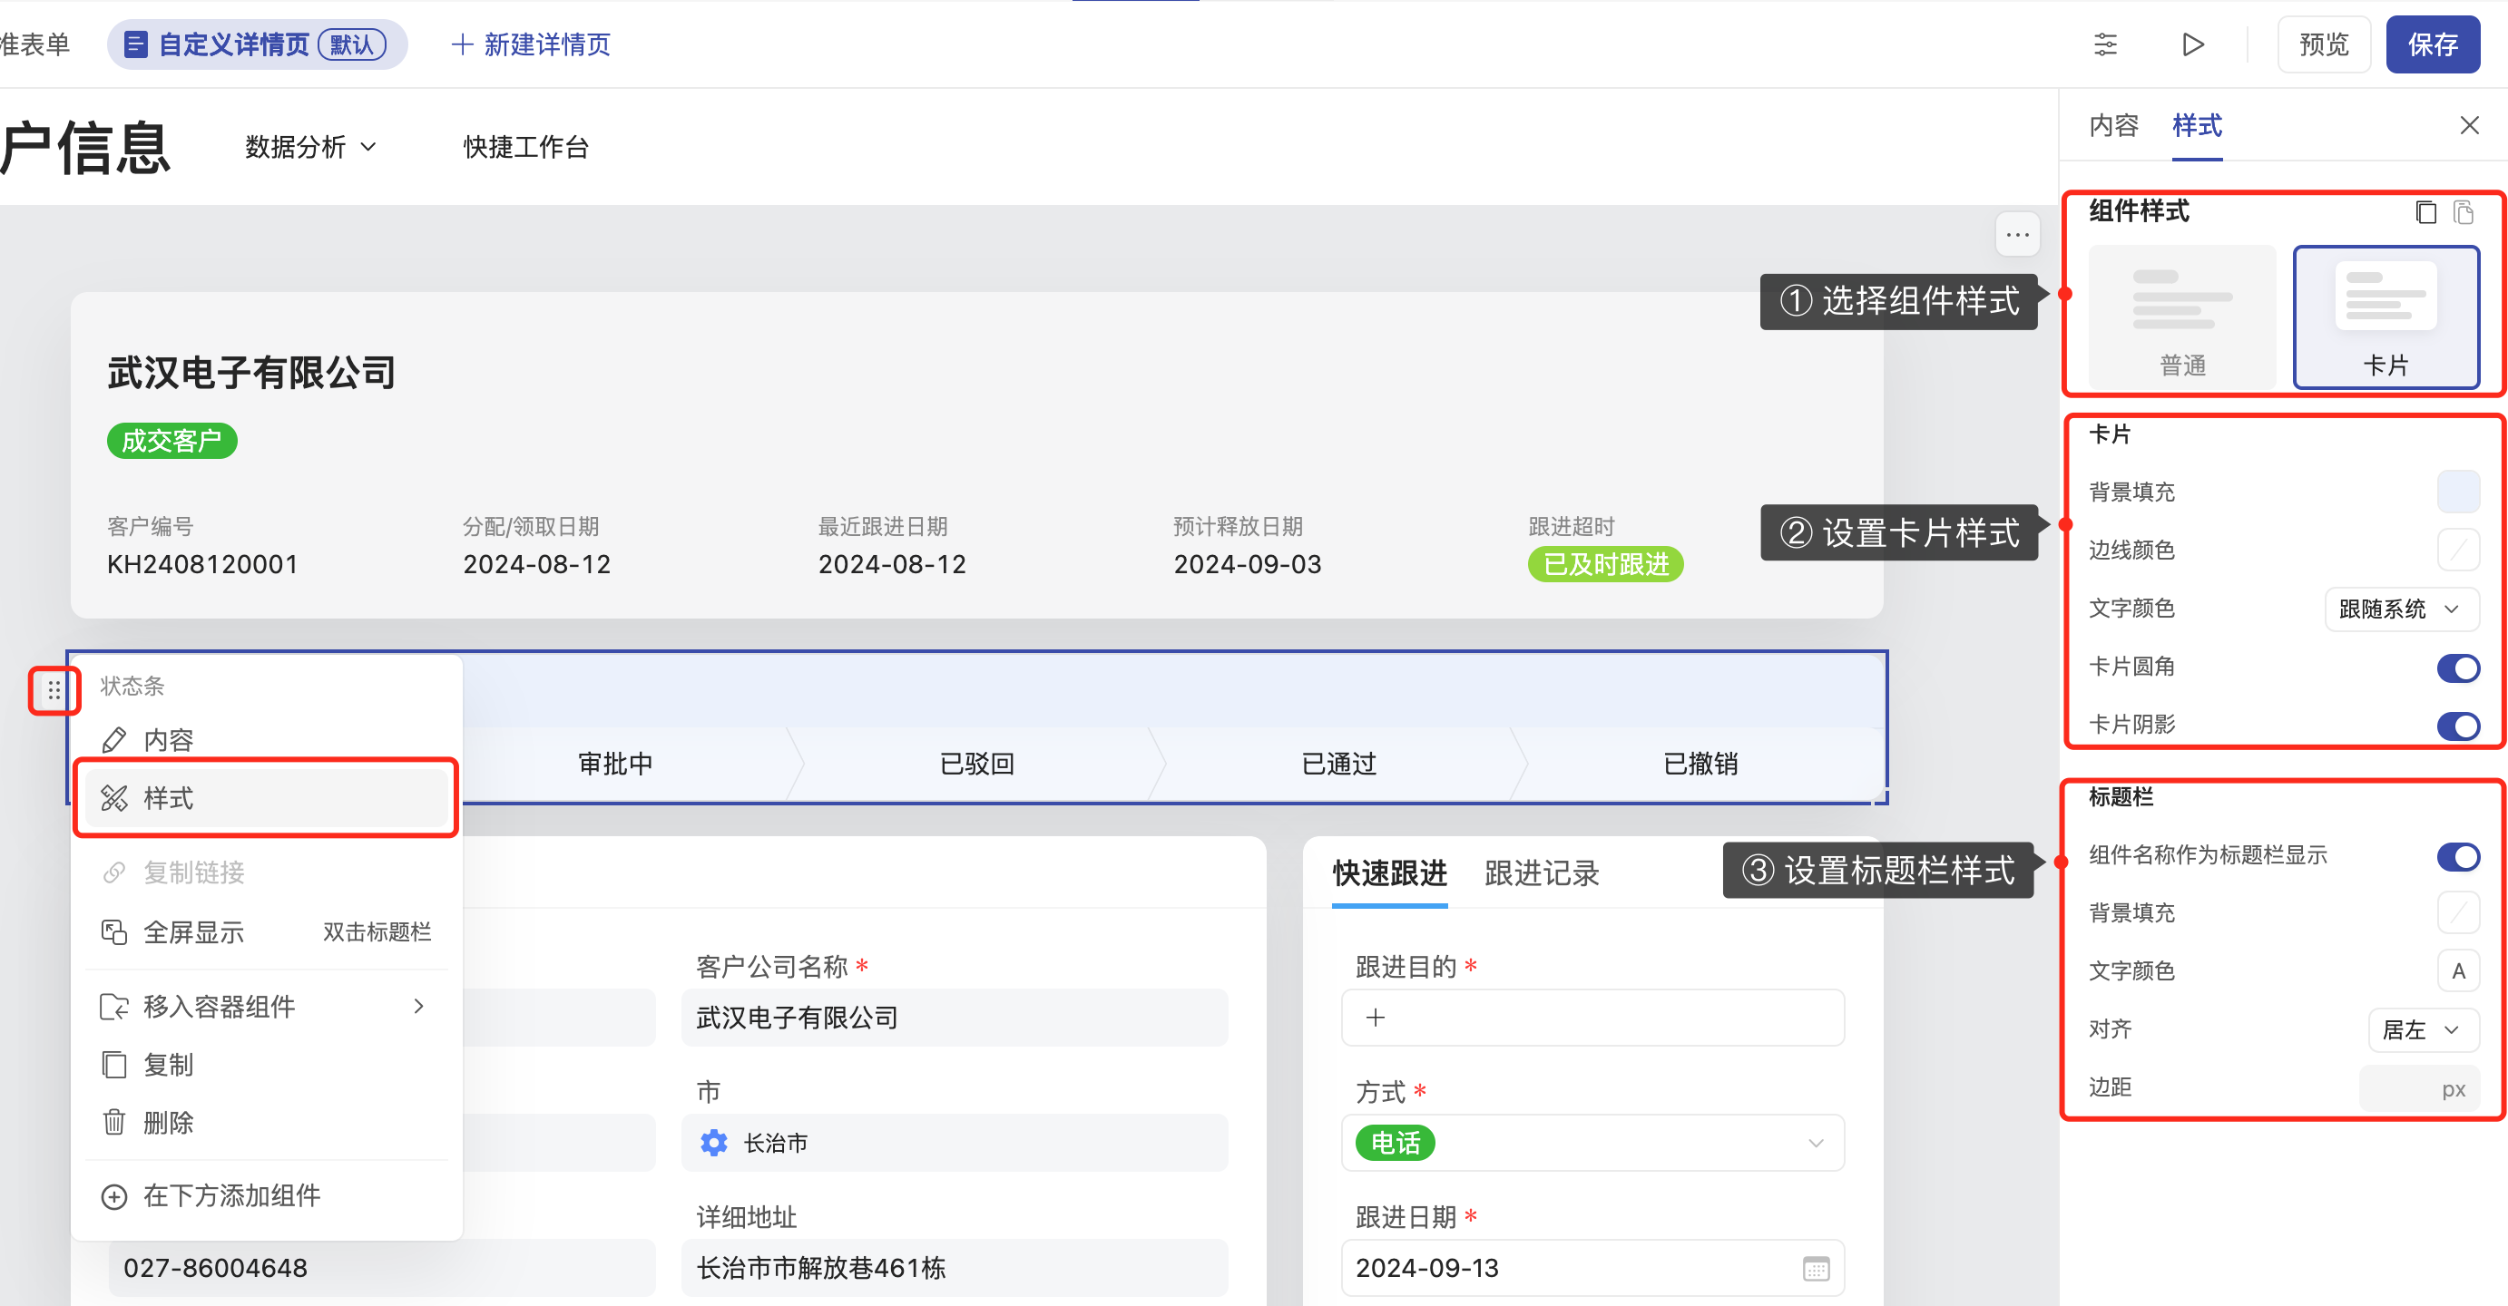Screen dimensions: 2508x1306
Task: Select 样式 in the context menu
Action: [266, 798]
